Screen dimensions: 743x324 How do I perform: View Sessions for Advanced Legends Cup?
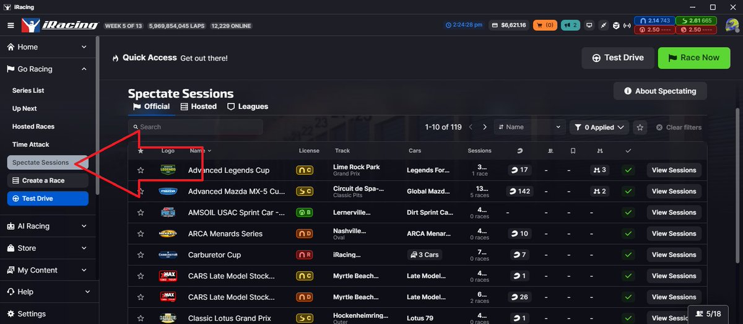674,170
